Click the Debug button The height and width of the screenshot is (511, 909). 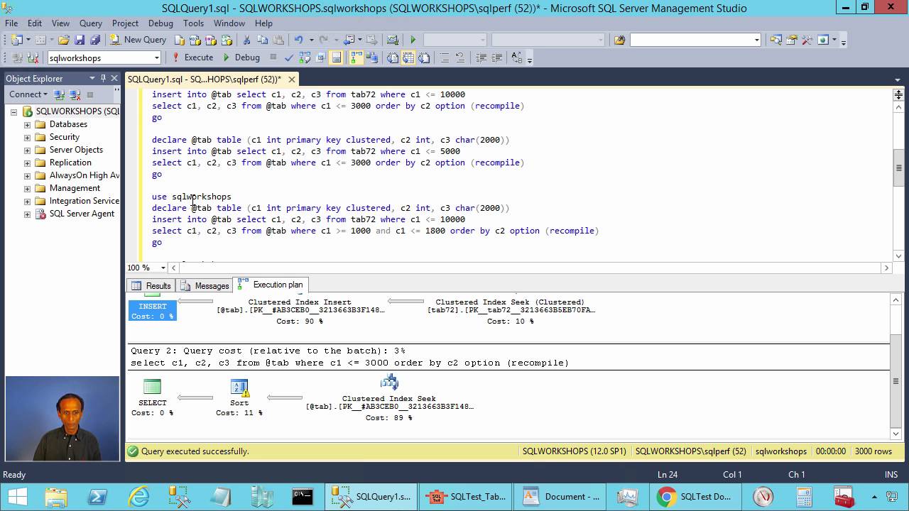coord(241,57)
